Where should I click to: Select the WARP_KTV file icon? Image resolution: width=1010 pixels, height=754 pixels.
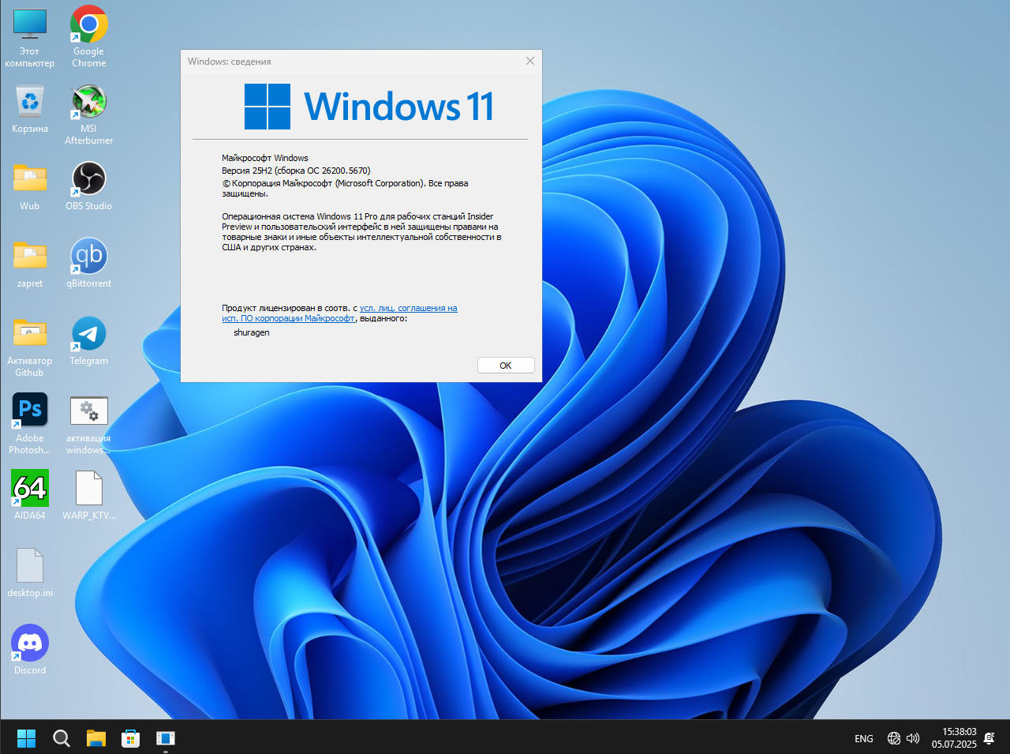(x=88, y=496)
